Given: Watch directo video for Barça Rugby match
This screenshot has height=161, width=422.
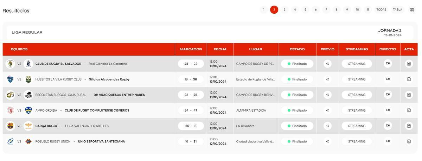Looking at the screenshot, I should [388, 126].
